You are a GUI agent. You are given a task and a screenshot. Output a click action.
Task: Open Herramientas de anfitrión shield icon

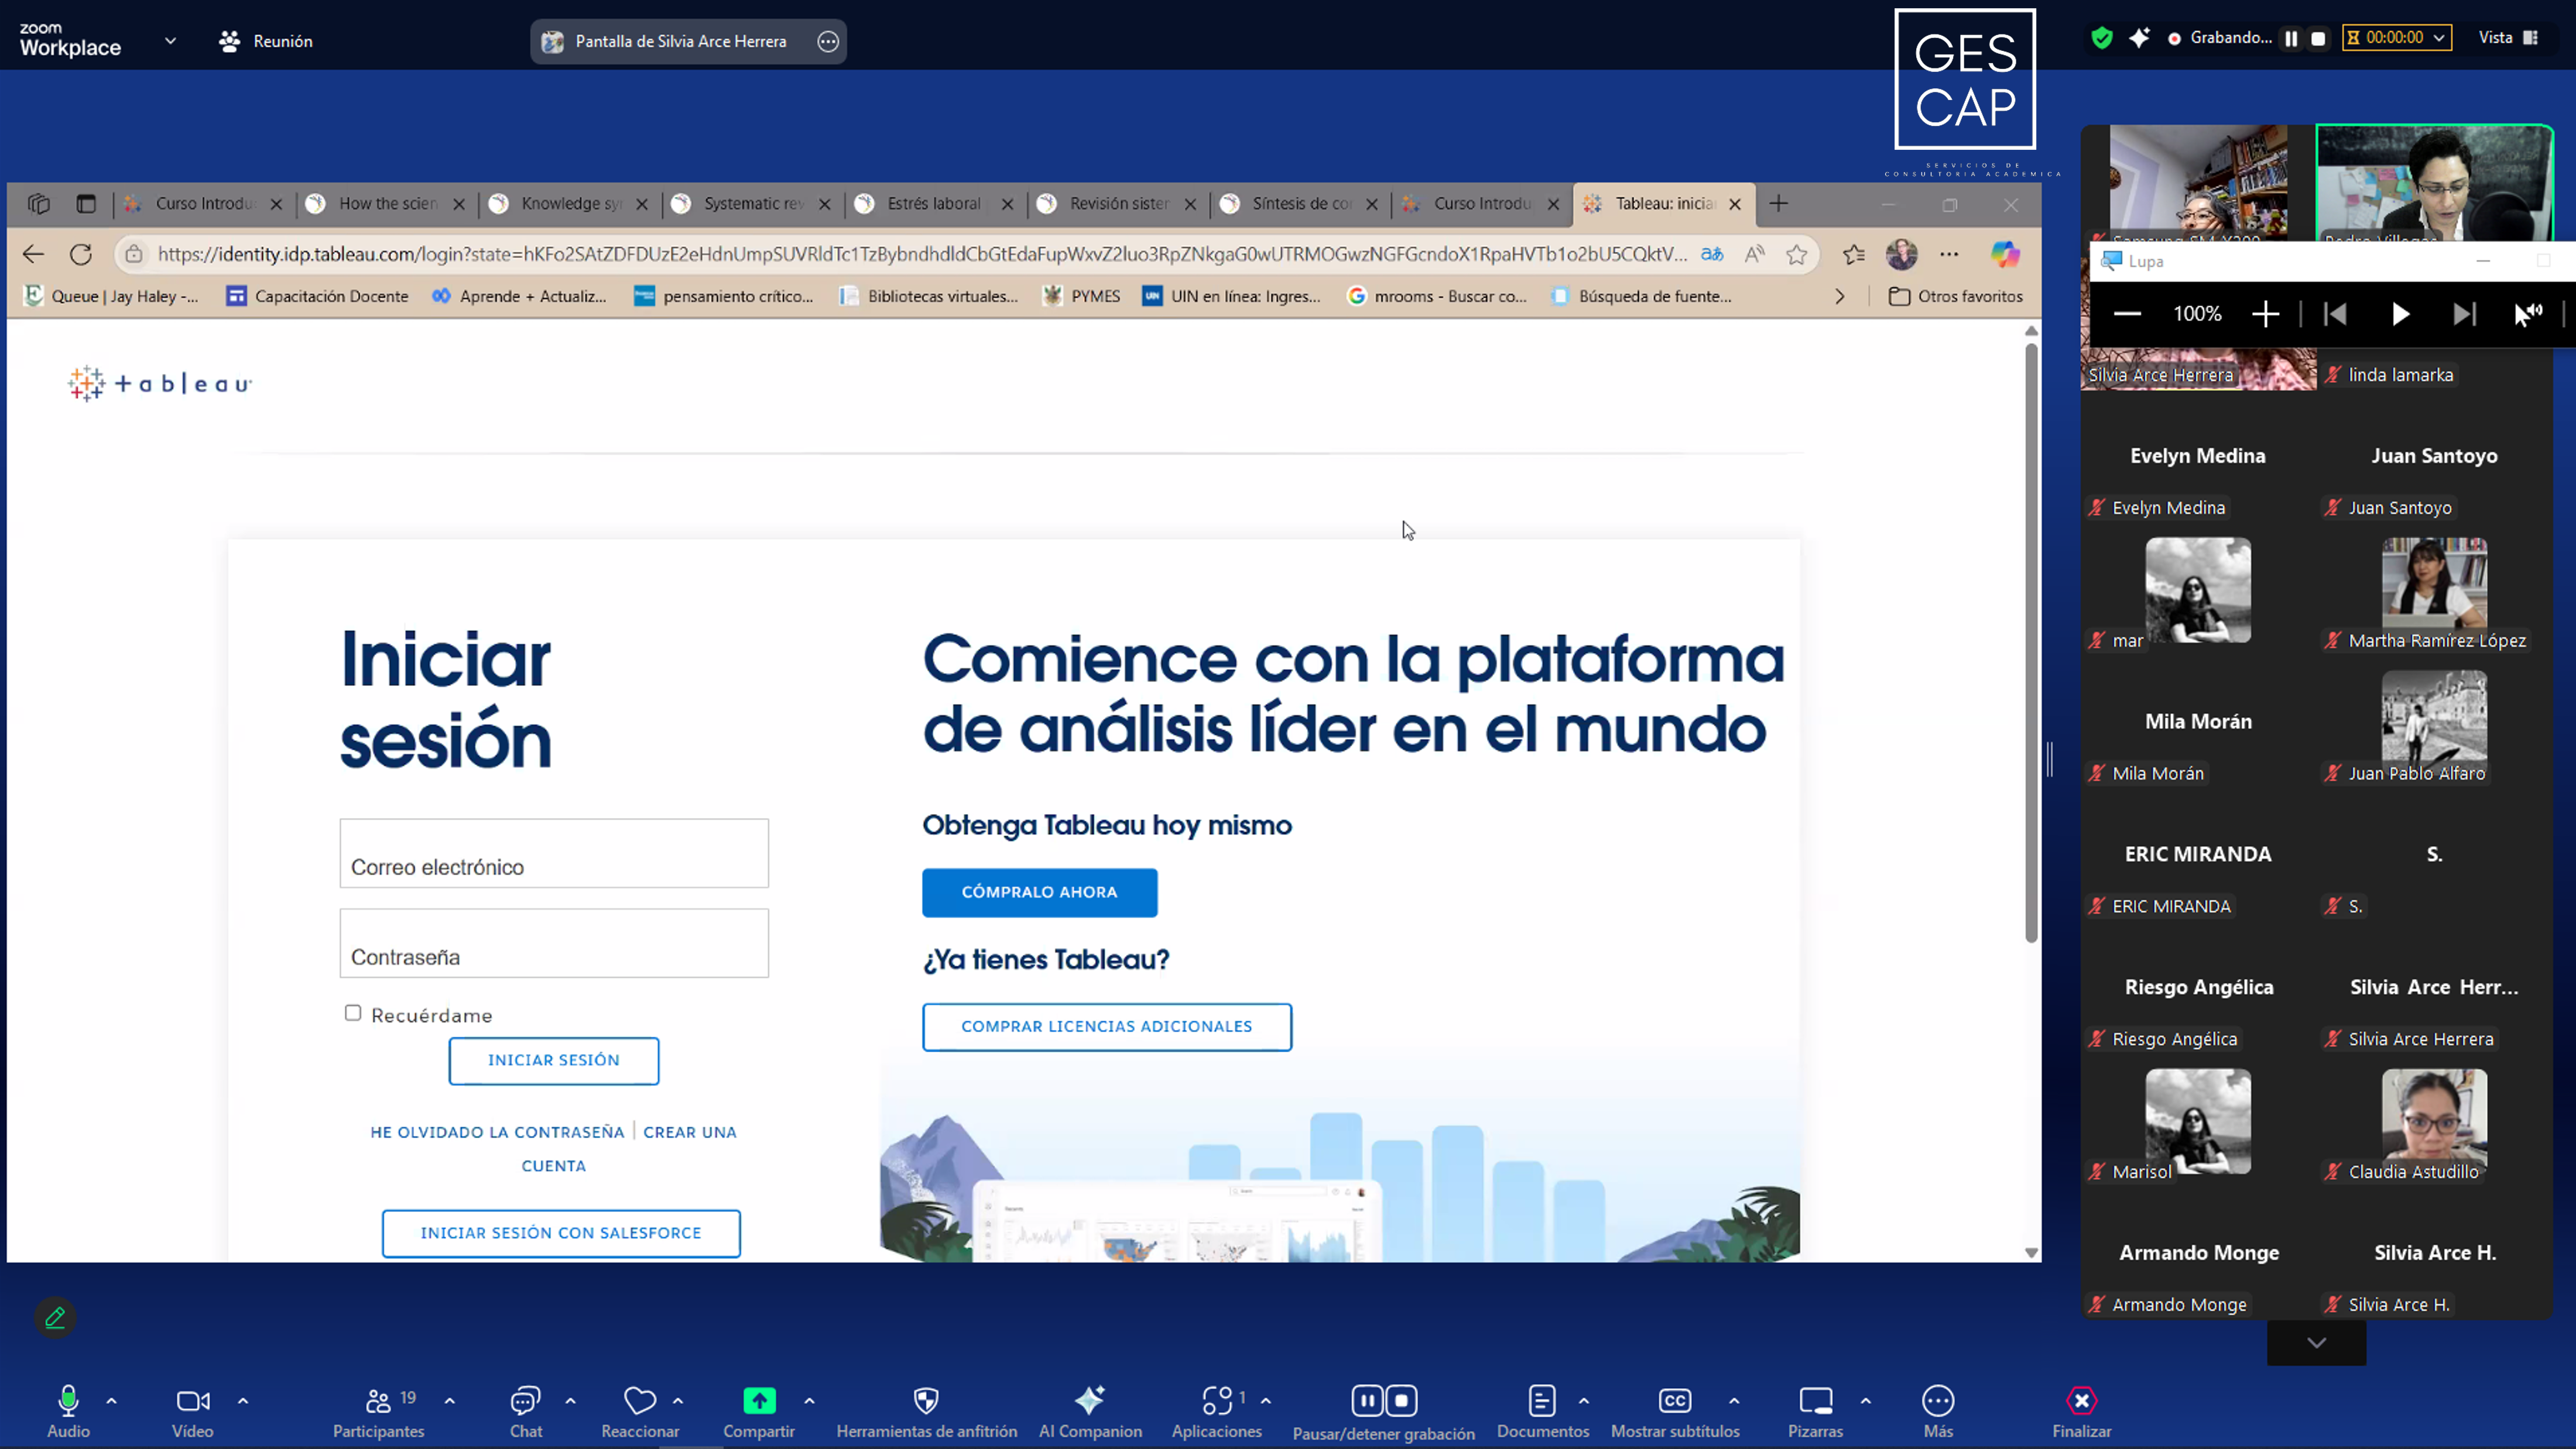(926, 1401)
